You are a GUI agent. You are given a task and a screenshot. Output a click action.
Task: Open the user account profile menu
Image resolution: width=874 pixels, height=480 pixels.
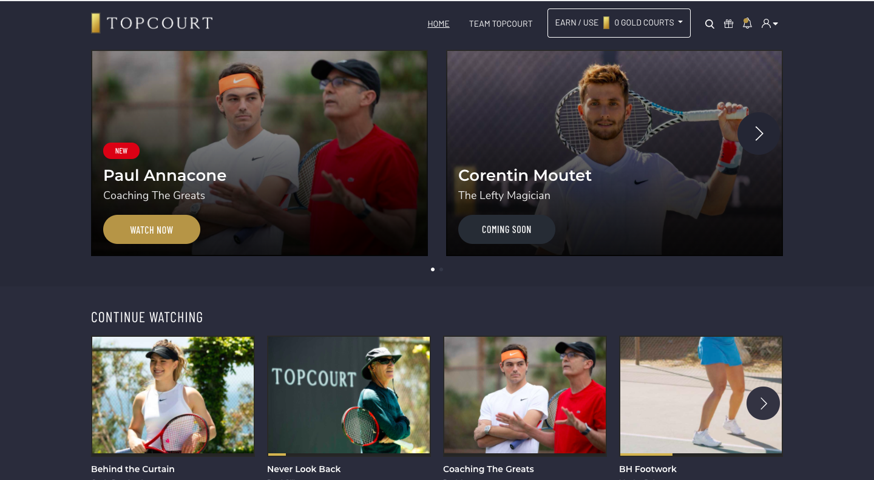point(770,24)
